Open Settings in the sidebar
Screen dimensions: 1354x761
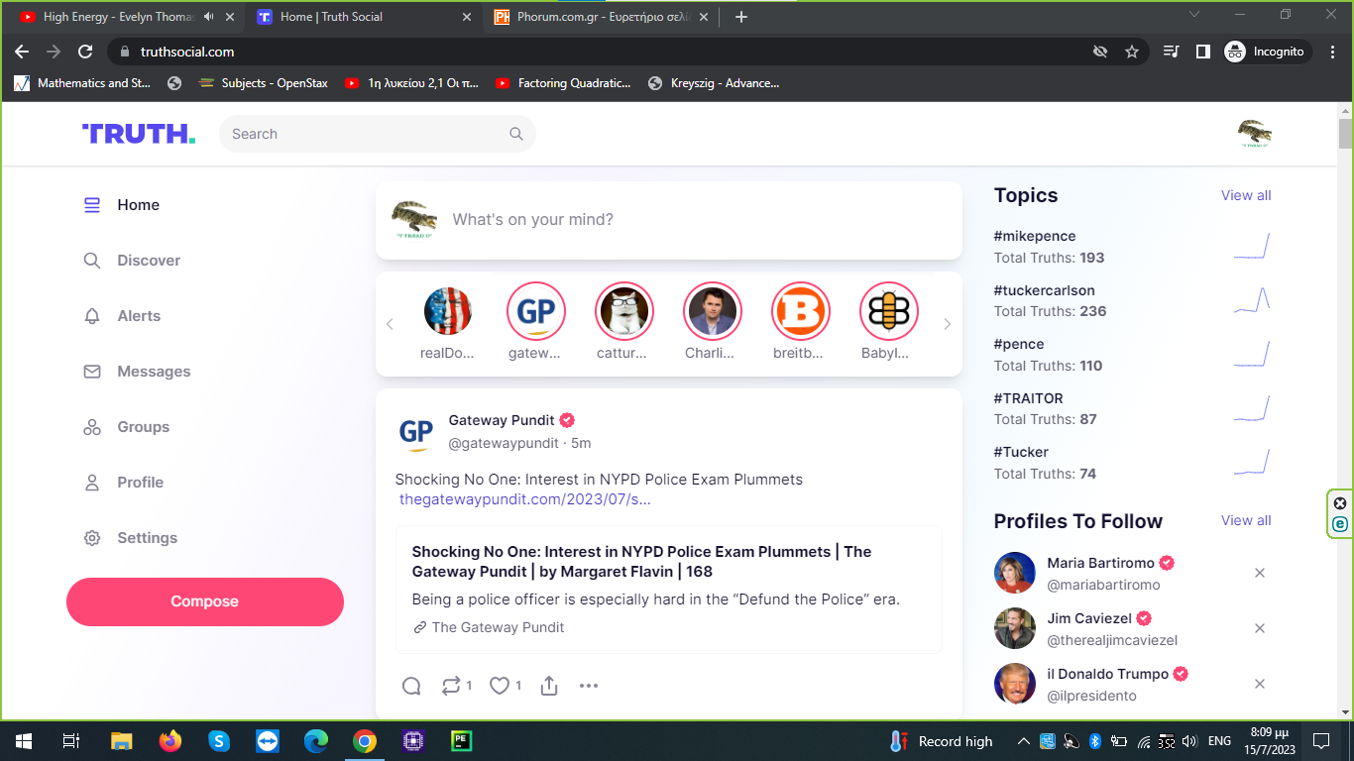(x=131, y=538)
